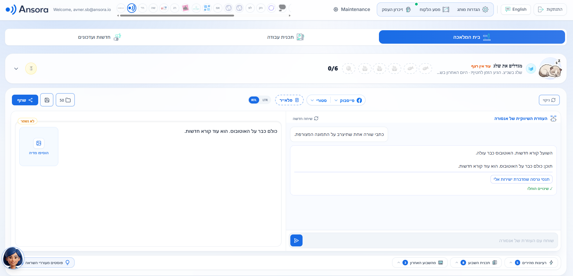This screenshot has width=573, height=276.
Task: Click the sleeping cat avatar
Action: (x=550, y=69)
